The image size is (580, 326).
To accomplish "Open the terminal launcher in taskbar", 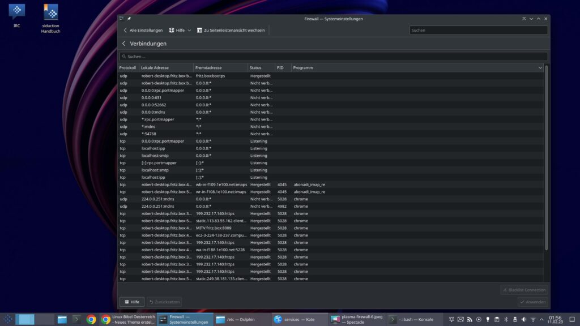I will [76, 319].
